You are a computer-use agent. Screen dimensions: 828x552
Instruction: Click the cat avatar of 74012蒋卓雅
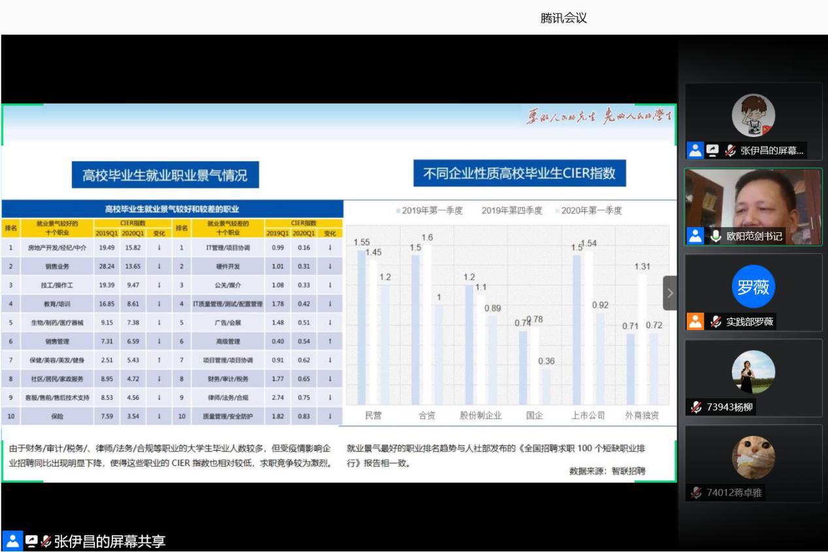tap(753, 457)
